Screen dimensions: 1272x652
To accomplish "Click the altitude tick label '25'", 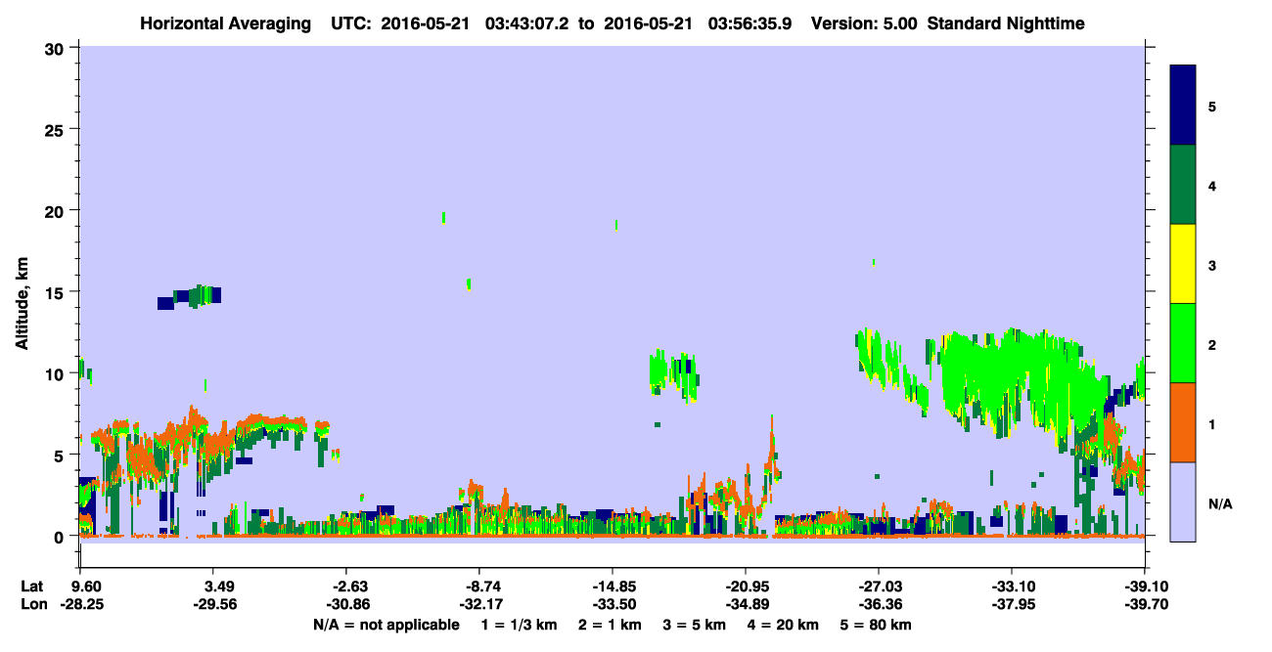I will (57, 129).
